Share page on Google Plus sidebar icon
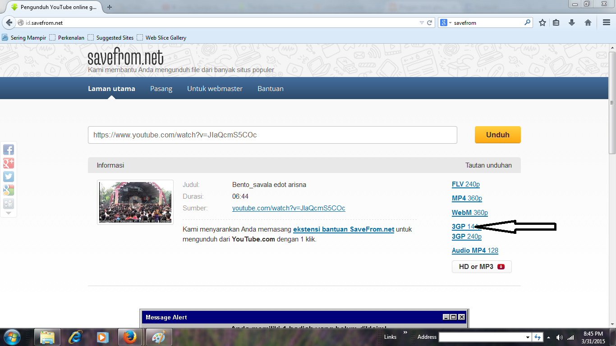 click(9, 163)
